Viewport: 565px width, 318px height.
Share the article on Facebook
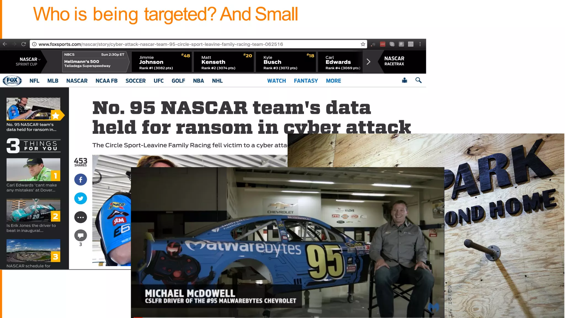click(x=81, y=180)
